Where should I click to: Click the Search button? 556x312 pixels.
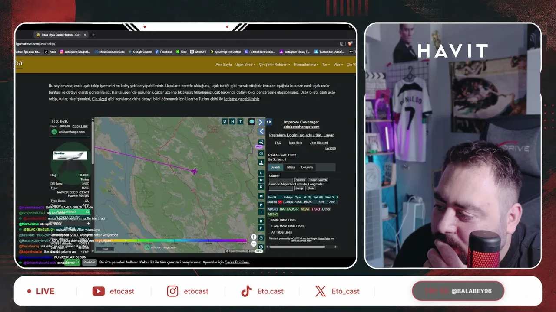[301, 180]
